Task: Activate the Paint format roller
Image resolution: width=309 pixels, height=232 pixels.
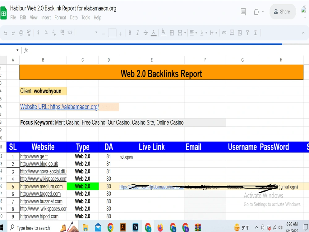Action: tap(29, 33)
